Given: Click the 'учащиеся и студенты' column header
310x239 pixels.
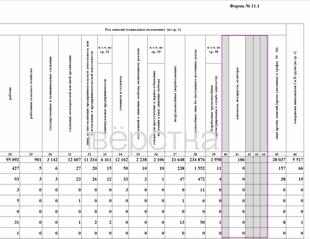Looking at the screenshot, I should tap(120, 93).
